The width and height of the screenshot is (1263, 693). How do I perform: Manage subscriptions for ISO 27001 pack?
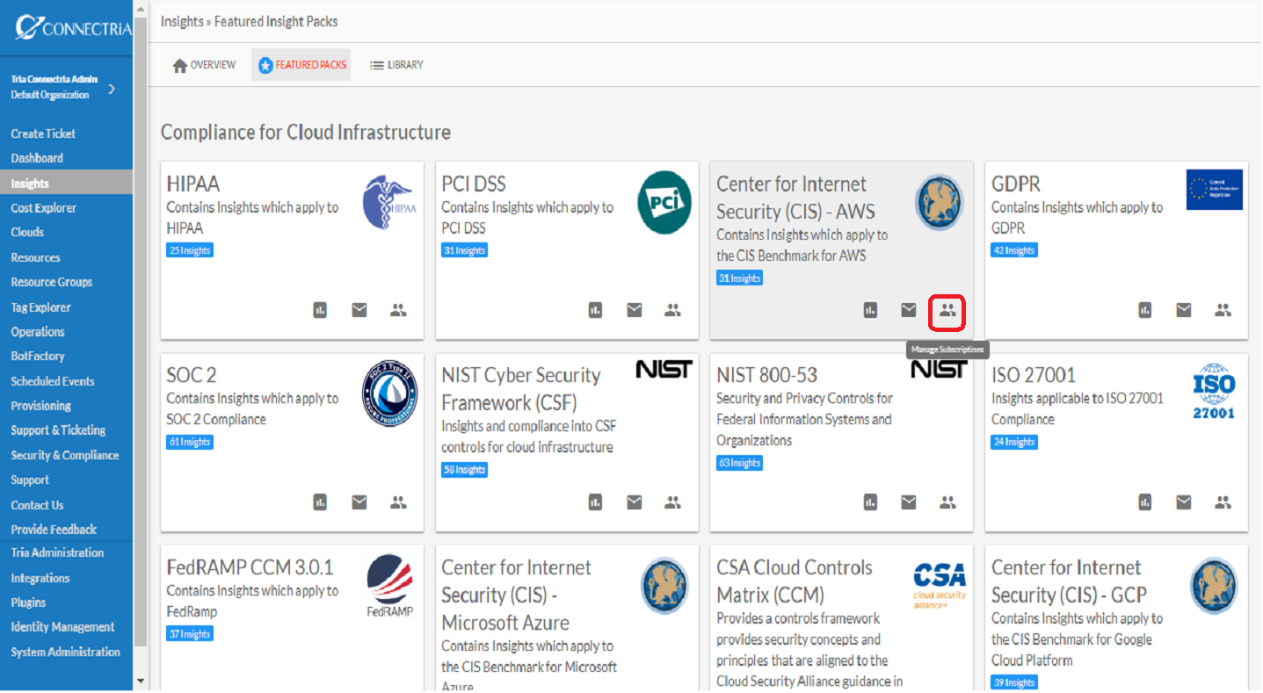(1223, 502)
